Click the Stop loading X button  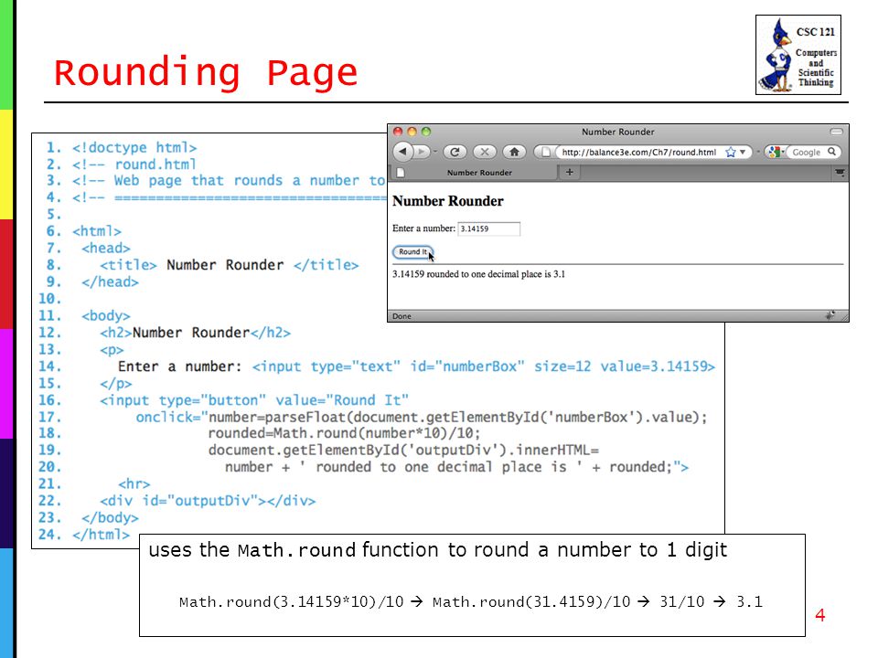[x=485, y=152]
